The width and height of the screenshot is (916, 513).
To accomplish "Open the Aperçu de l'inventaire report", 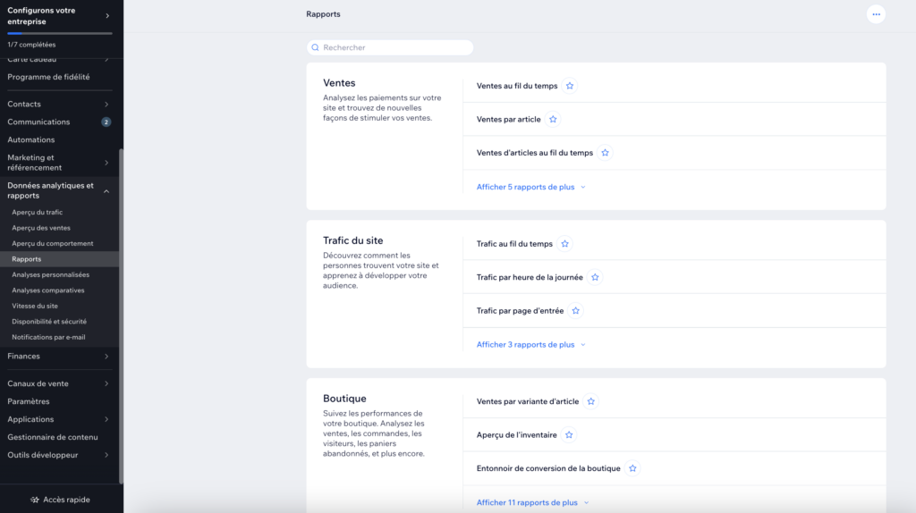I will pos(516,434).
